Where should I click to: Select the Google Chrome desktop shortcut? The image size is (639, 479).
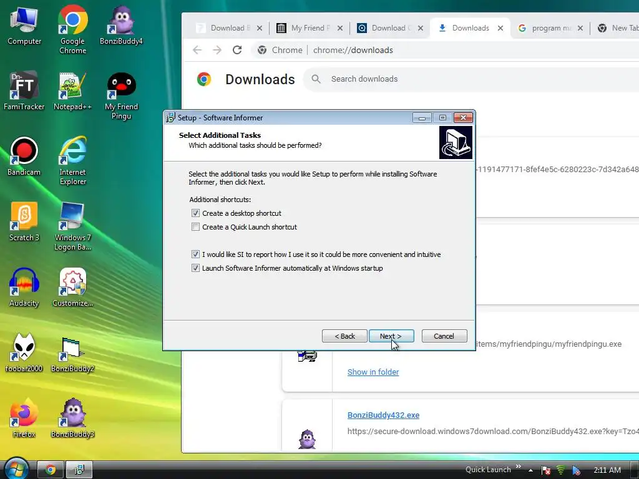click(x=72, y=29)
